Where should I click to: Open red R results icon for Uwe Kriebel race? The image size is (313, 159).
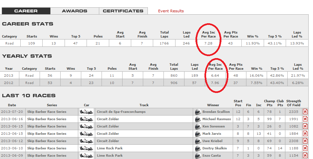tap(305, 141)
